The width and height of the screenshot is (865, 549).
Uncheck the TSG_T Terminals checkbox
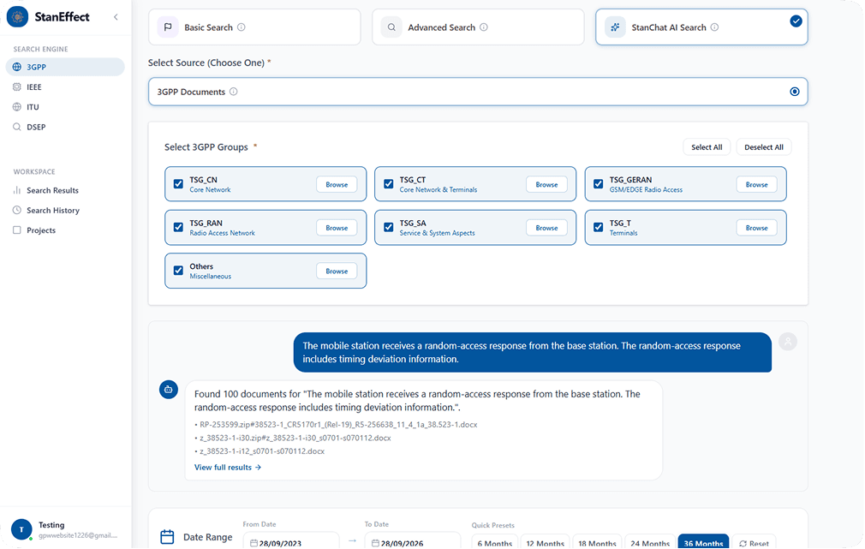pos(598,227)
